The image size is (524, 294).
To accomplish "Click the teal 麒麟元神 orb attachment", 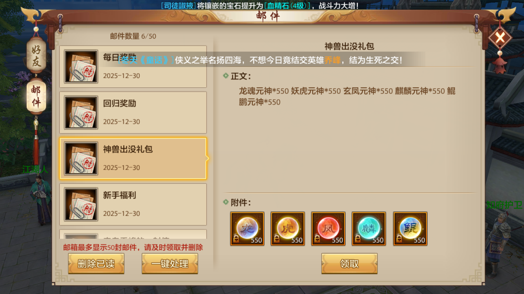I will tap(369, 229).
